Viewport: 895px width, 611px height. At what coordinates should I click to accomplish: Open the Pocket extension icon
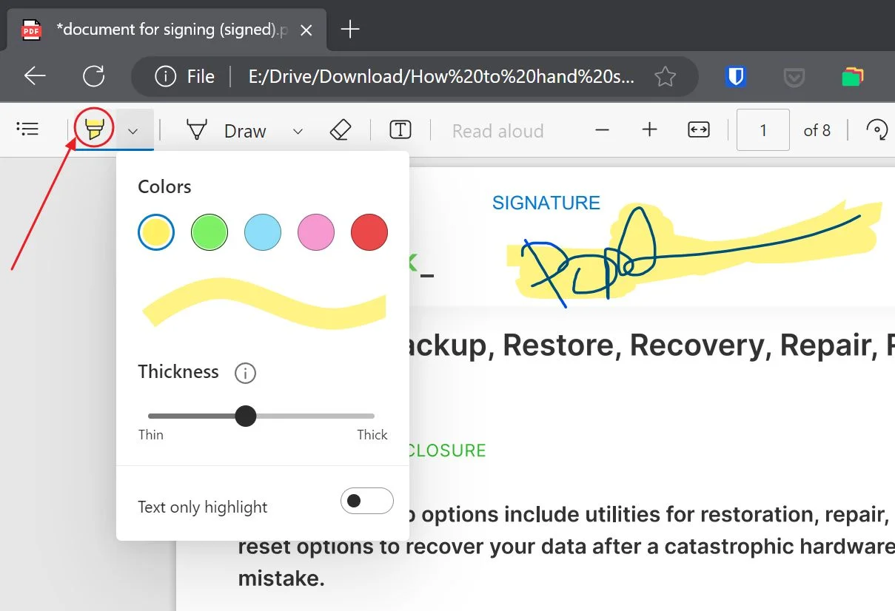pyautogui.click(x=794, y=76)
